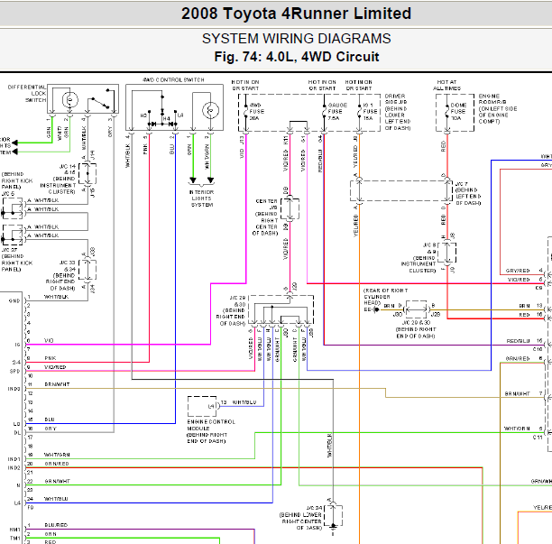Click the "PNK" wire label at pin 8
This screenshot has height=544, width=552.
(x=50, y=358)
